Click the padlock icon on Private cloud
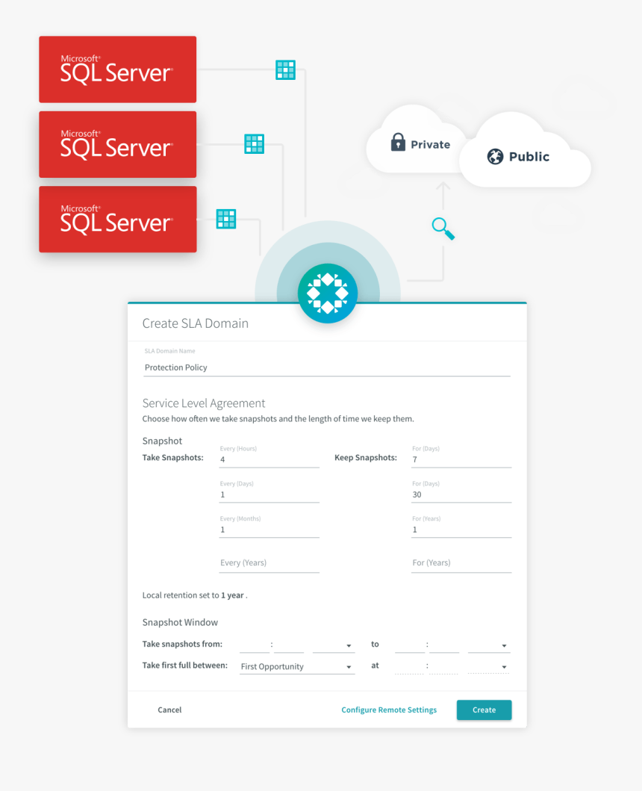Screen dimensions: 642x791 click(x=399, y=143)
